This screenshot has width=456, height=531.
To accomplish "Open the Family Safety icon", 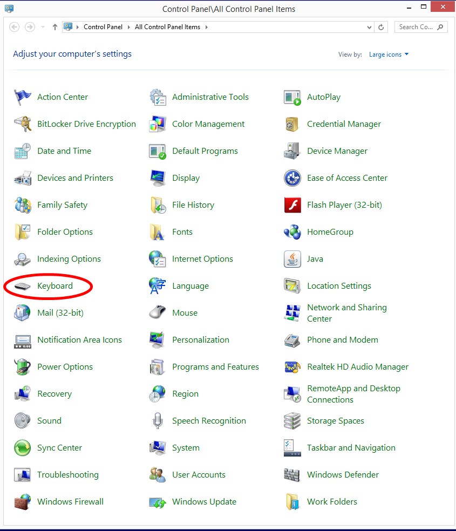I will coord(22,205).
